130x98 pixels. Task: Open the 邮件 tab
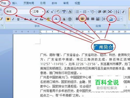coord(54,3)
